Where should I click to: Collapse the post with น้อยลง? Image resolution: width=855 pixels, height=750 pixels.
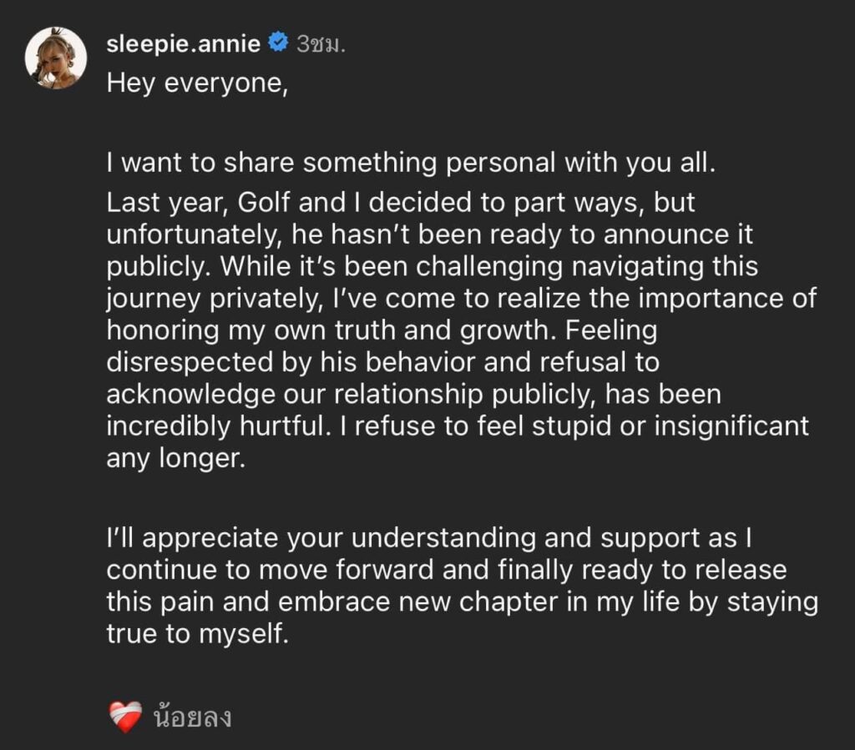[x=192, y=717]
